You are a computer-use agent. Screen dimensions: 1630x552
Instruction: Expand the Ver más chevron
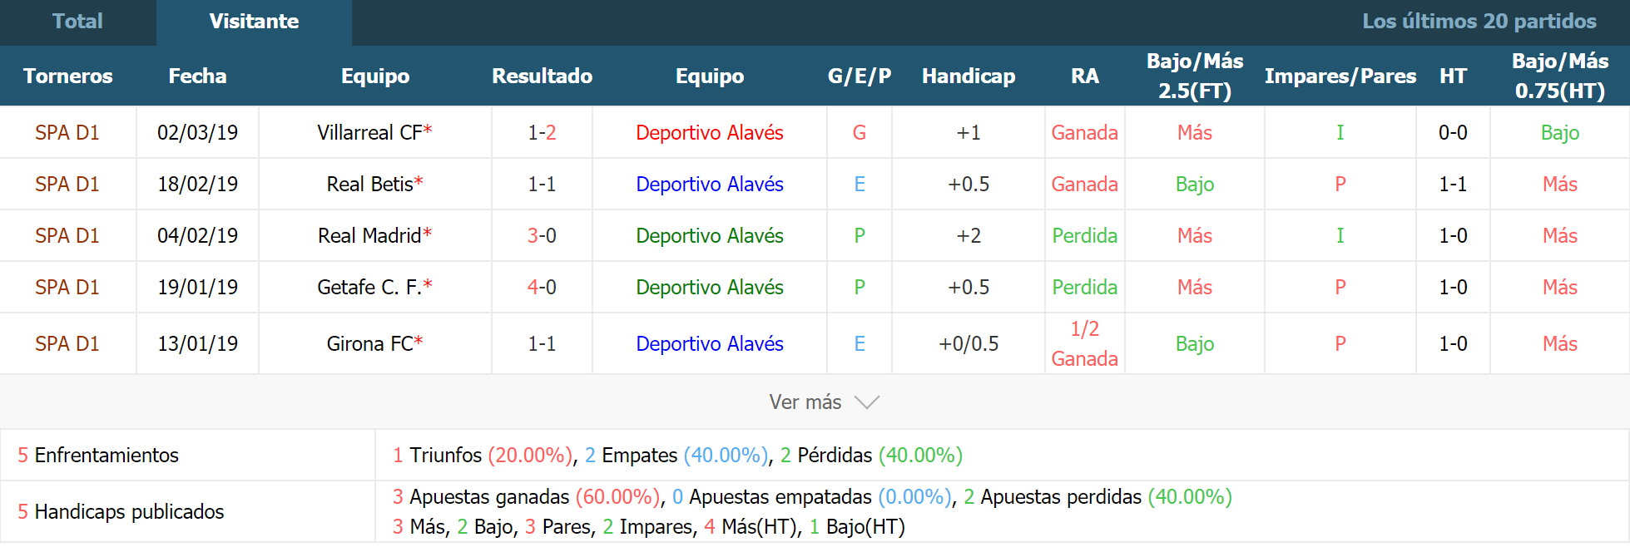[x=867, y=402]
